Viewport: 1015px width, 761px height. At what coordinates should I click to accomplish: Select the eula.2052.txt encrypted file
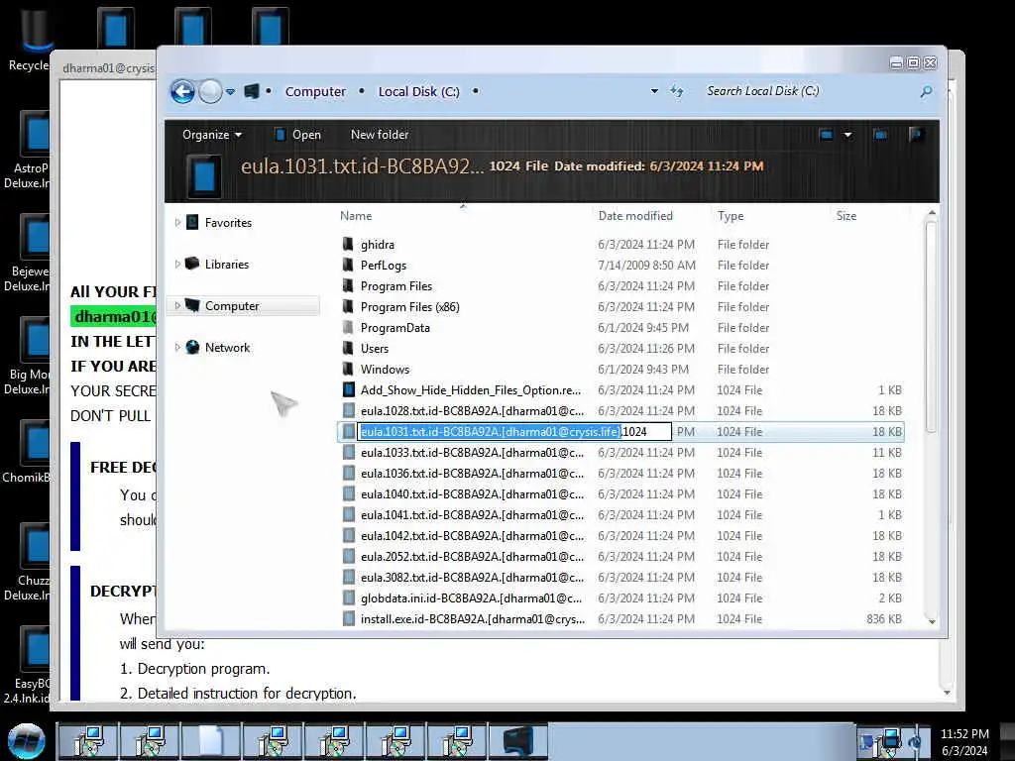pyautogui.click(x=472, y=557)
